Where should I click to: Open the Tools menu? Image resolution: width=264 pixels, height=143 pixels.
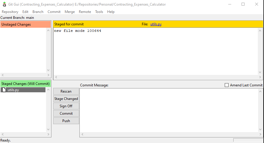(99, 12)
